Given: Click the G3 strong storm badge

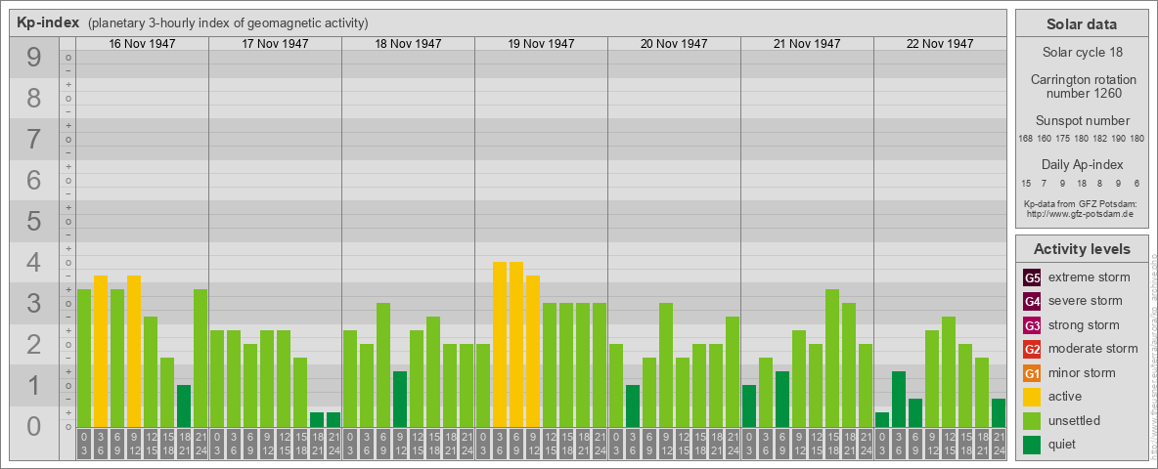Looking at the screenshot, I should [1032, 325].
